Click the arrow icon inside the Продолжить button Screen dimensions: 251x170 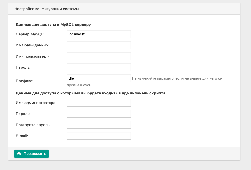click(x=19, y=154)
